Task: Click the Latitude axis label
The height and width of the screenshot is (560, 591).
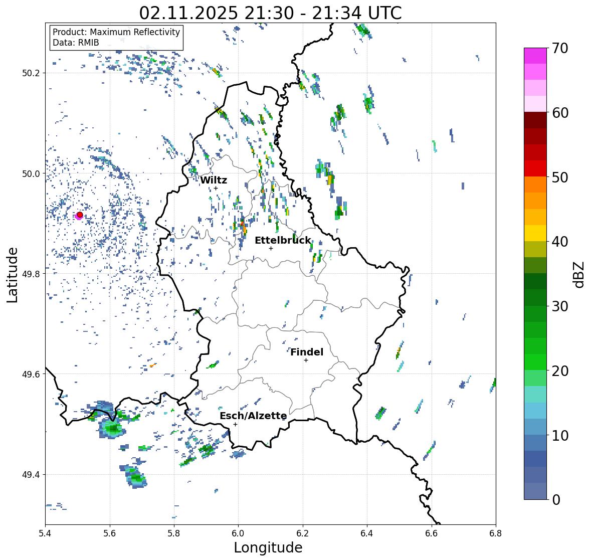Action: click(x=12, y=275)
